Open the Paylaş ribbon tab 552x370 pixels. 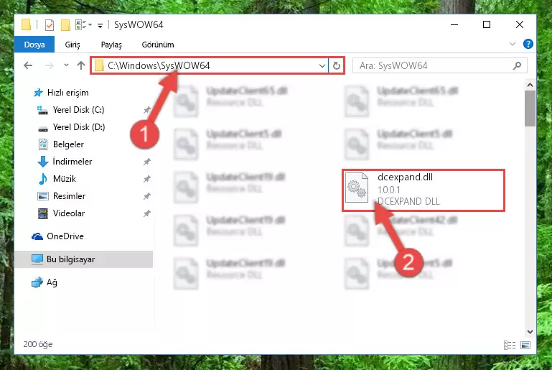click(111, 45)
